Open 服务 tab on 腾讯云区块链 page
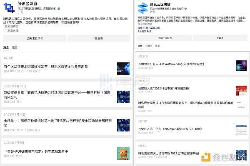The width and height of the screenshot is (250, 166). [157, 46]
